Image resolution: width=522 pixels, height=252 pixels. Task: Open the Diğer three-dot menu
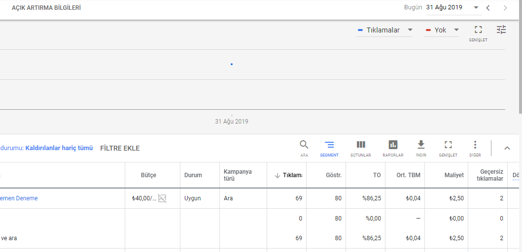pos(475,145)
